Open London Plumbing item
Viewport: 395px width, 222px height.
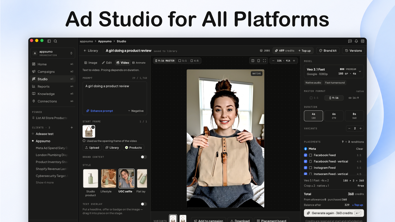(51, 155)
